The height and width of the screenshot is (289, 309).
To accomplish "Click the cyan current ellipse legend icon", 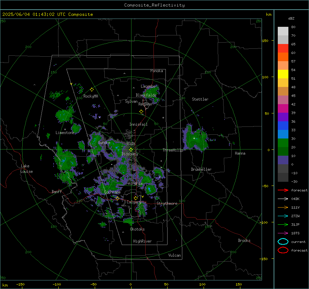I will coord(283,242).
